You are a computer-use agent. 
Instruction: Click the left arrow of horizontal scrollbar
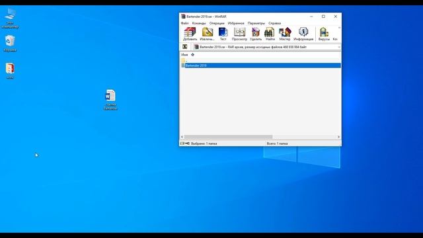click(182, 137)
